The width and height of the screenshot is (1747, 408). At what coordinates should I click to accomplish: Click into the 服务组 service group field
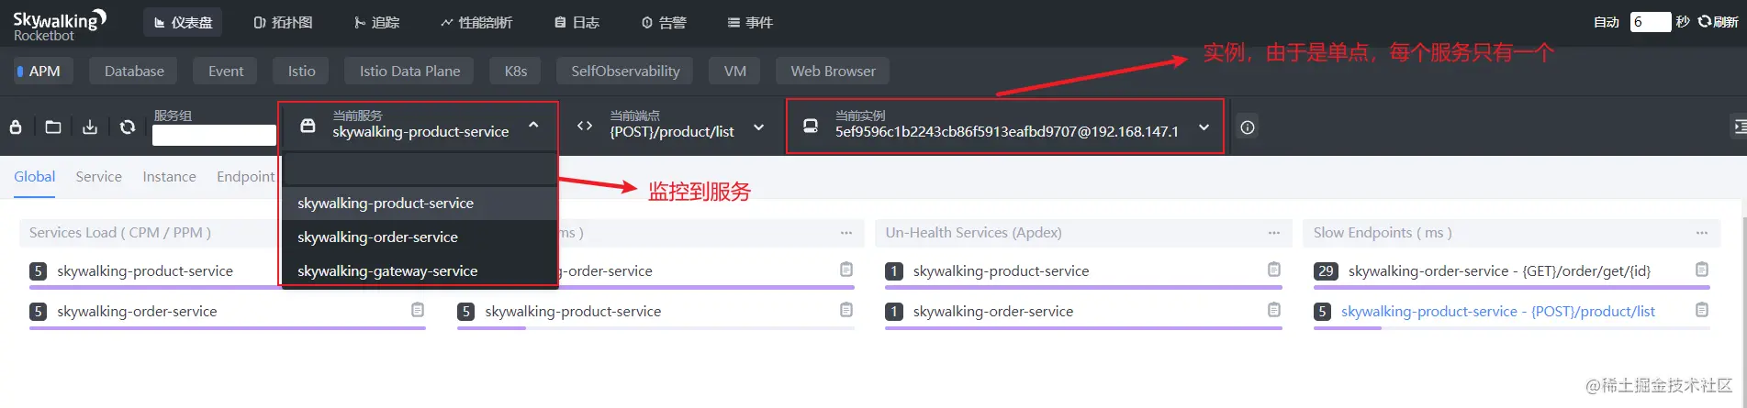214,136
